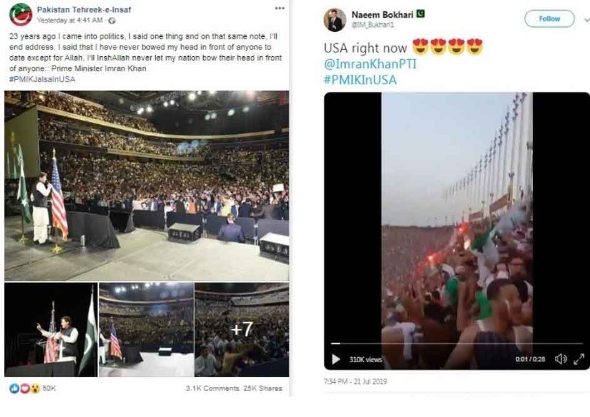Image resolution: width=590 pixels, height=417 pixels.
Task: Expand the video to fullscreen
Action: [579, 359]
